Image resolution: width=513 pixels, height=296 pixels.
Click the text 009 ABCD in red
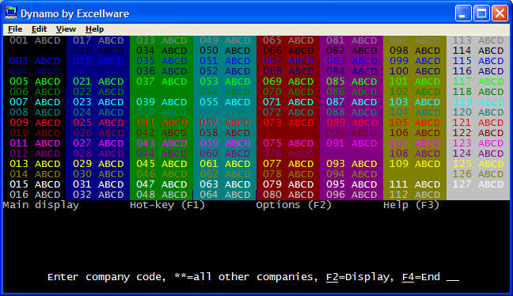(35, 123)
